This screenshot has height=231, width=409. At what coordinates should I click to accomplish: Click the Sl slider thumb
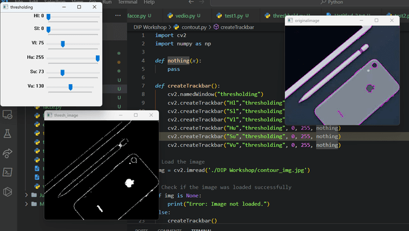coord(49,29)
